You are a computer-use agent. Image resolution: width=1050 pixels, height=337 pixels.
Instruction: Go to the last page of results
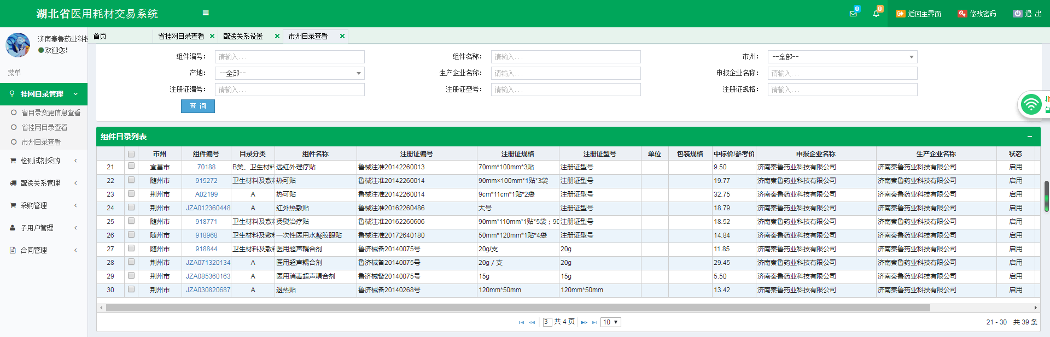pos(594,322)
